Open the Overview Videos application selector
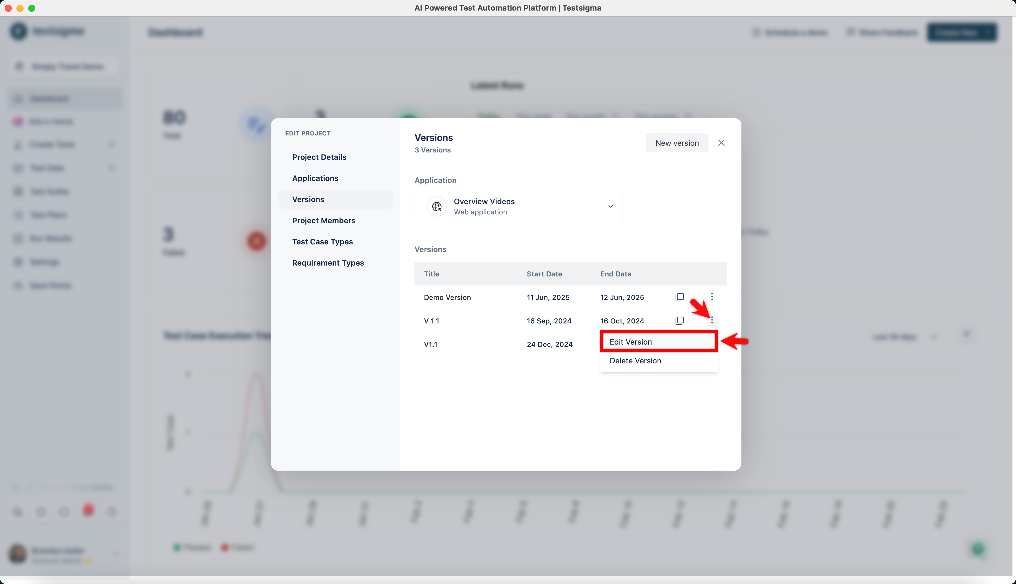This screenshot has width=1016, height=584. tap(518, 206)
